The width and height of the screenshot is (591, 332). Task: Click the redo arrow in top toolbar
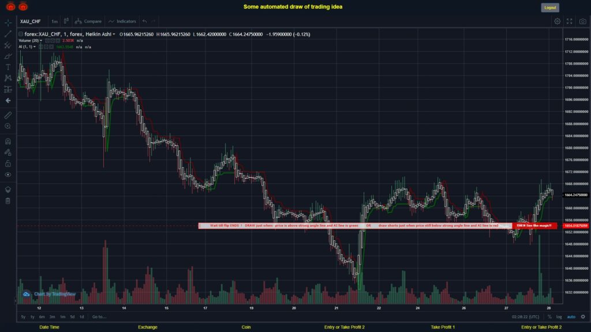point(154,21)
